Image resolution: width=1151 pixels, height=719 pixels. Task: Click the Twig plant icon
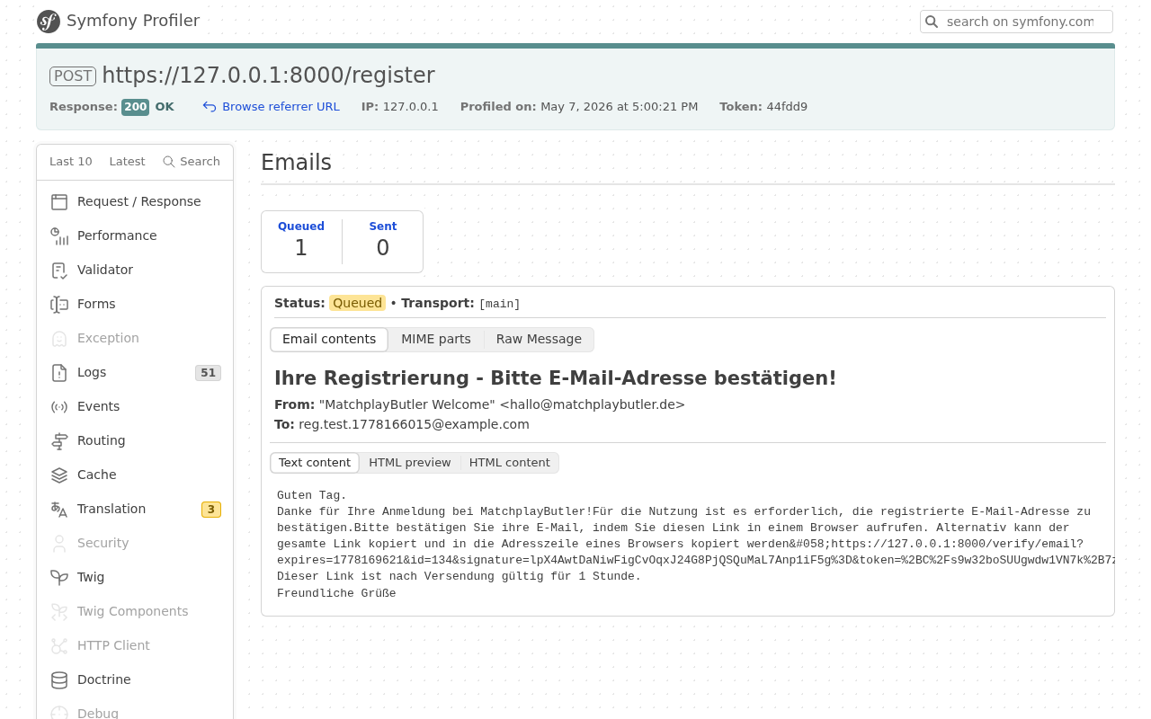[x=59, y=578]
